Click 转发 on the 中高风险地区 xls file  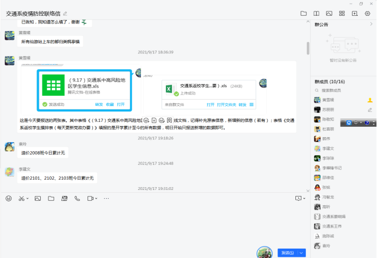click(98, 104)
